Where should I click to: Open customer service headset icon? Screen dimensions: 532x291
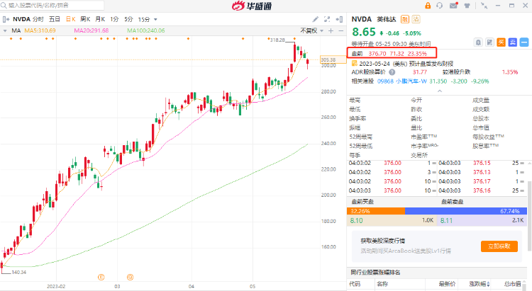coord(440,6)
